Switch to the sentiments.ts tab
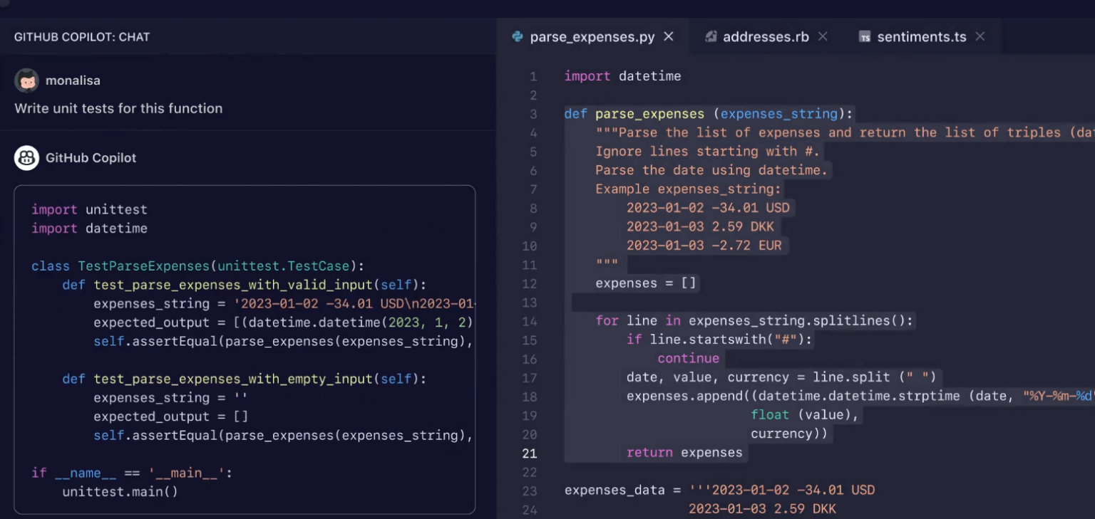This screenshot has width=1095, height=519. pos(922,36)
